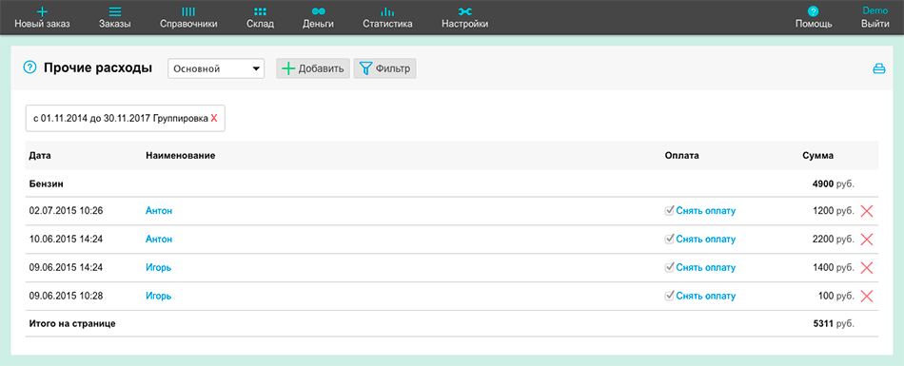Viewport: 904px width, 366px height.
Task: Click the Наименование column header
Action: 181,156
